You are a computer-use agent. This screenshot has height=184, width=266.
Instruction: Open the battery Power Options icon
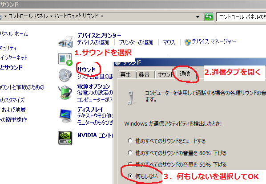tap(65, 92)
